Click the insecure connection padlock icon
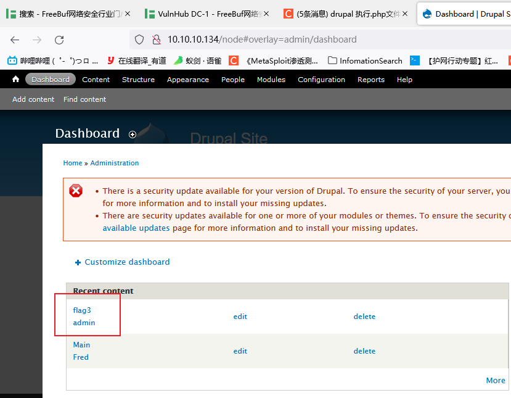Image resolution: width=511 pixels, height=398 pixels. tap(157, 39)
